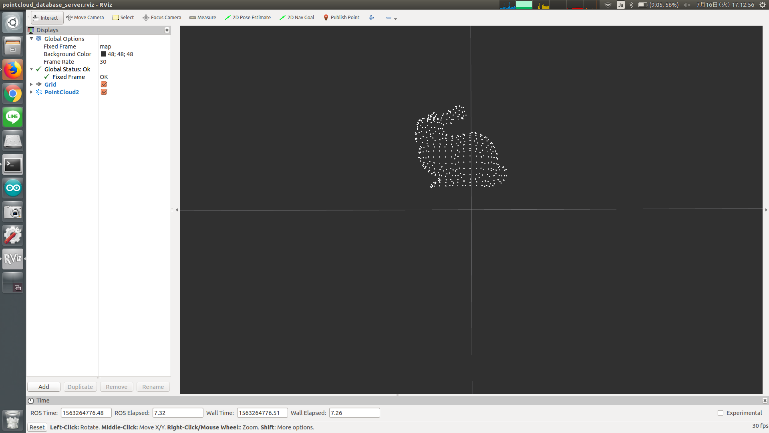Open the Wi-Fi network indicator

pos(608,5)
